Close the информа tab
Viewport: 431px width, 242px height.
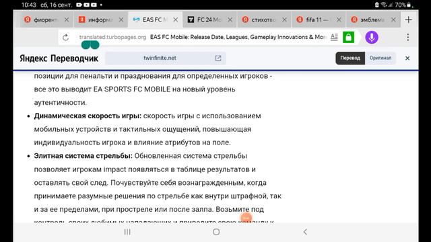[121, 19]
